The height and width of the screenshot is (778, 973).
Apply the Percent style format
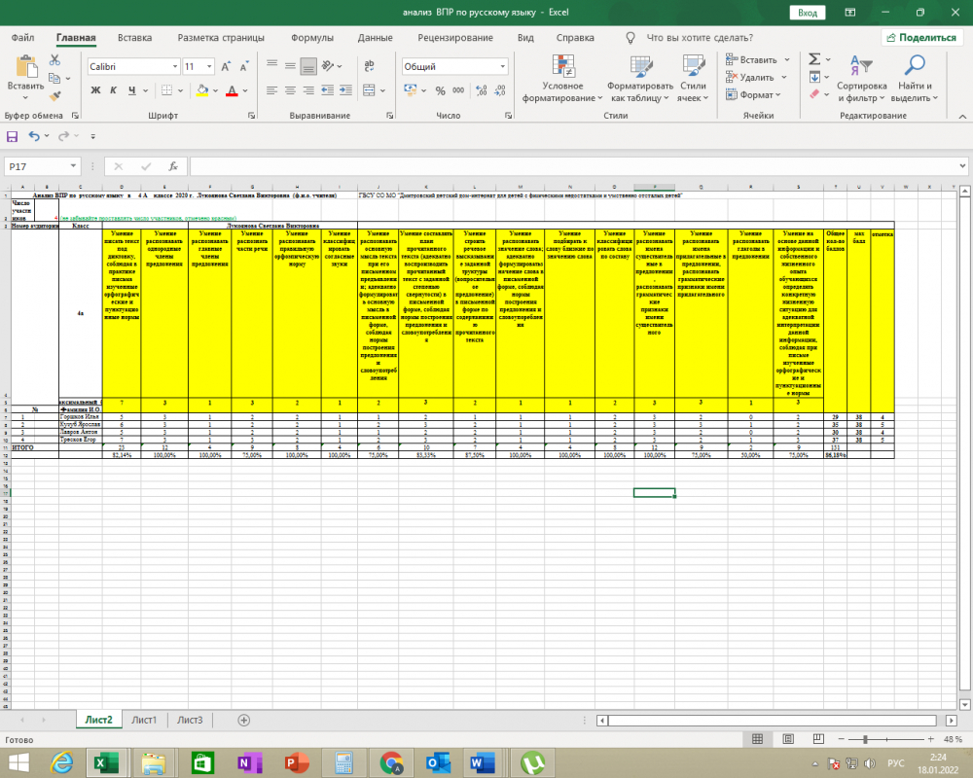point(441,90)
